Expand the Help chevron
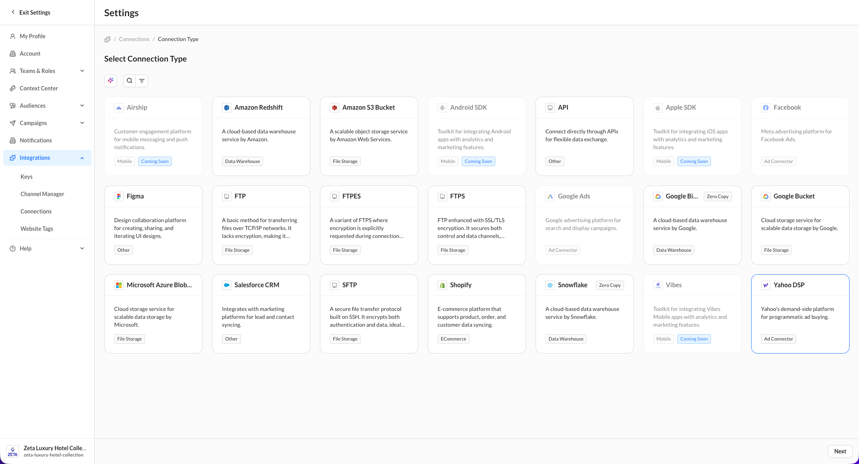 [x=82, y=249]
